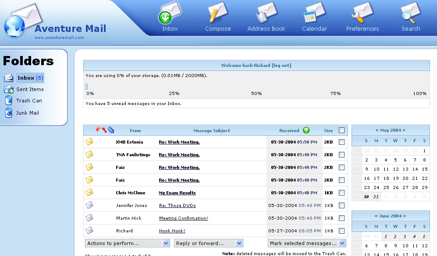Sort by flag pin column icon

pyautogui.click(x=98, y=130)
